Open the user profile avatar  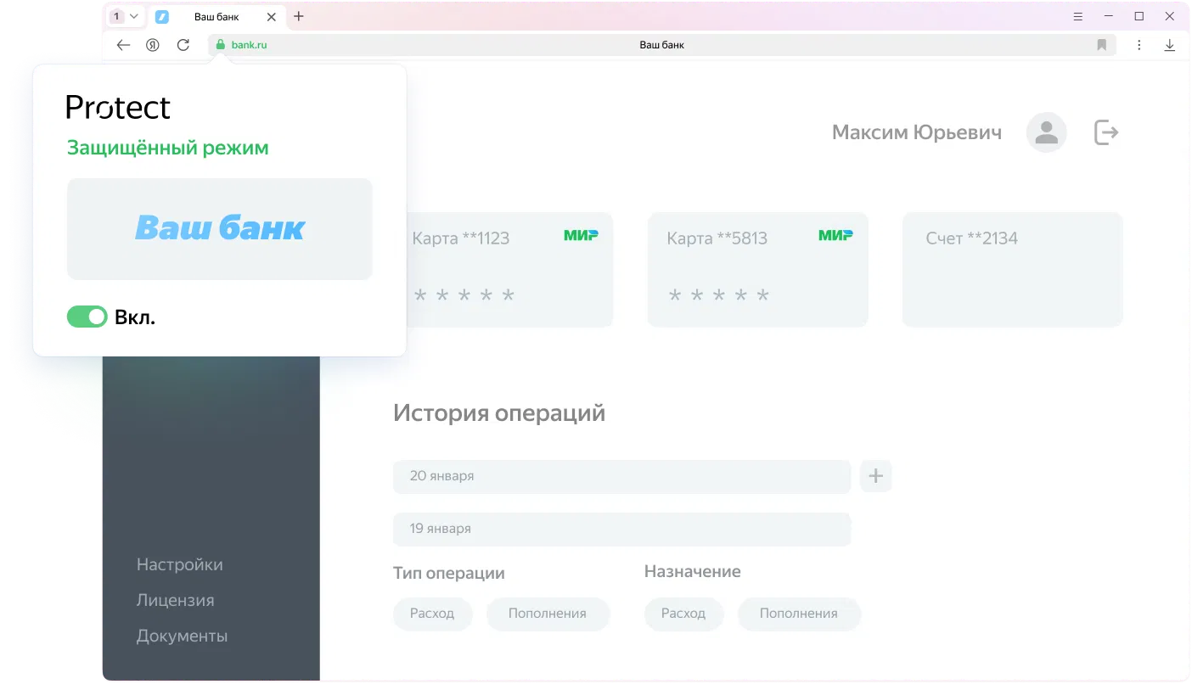1046,132
